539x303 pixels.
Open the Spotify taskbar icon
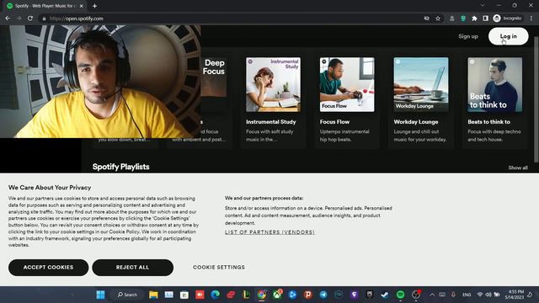[x=401, y=295]
